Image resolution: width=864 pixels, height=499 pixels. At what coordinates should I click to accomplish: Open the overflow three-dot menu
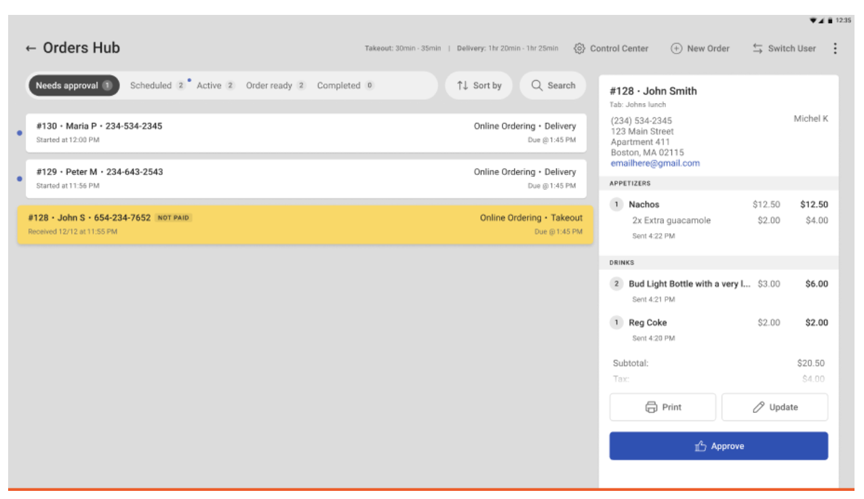pyautogui.click(x=836, y=49)
